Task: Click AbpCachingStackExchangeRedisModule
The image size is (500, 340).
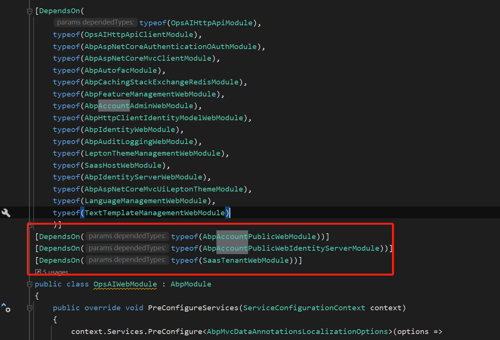Action: coord(162,82)
